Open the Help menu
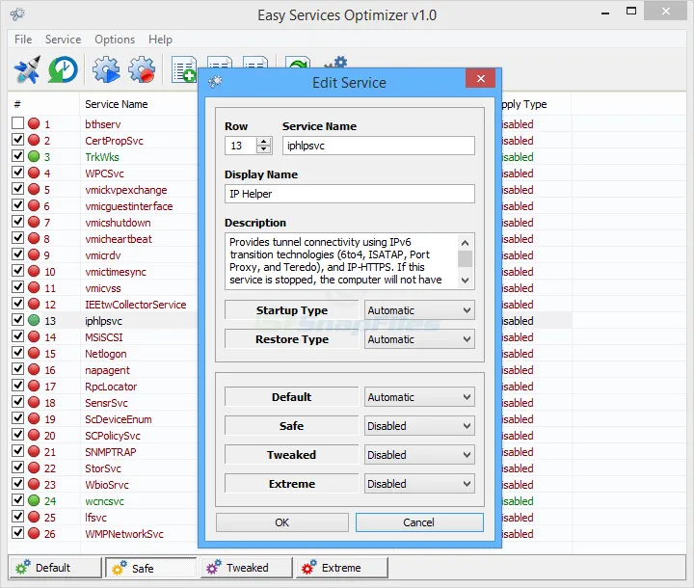This screenshot has width=694, height=588. [x=160, y=40]
